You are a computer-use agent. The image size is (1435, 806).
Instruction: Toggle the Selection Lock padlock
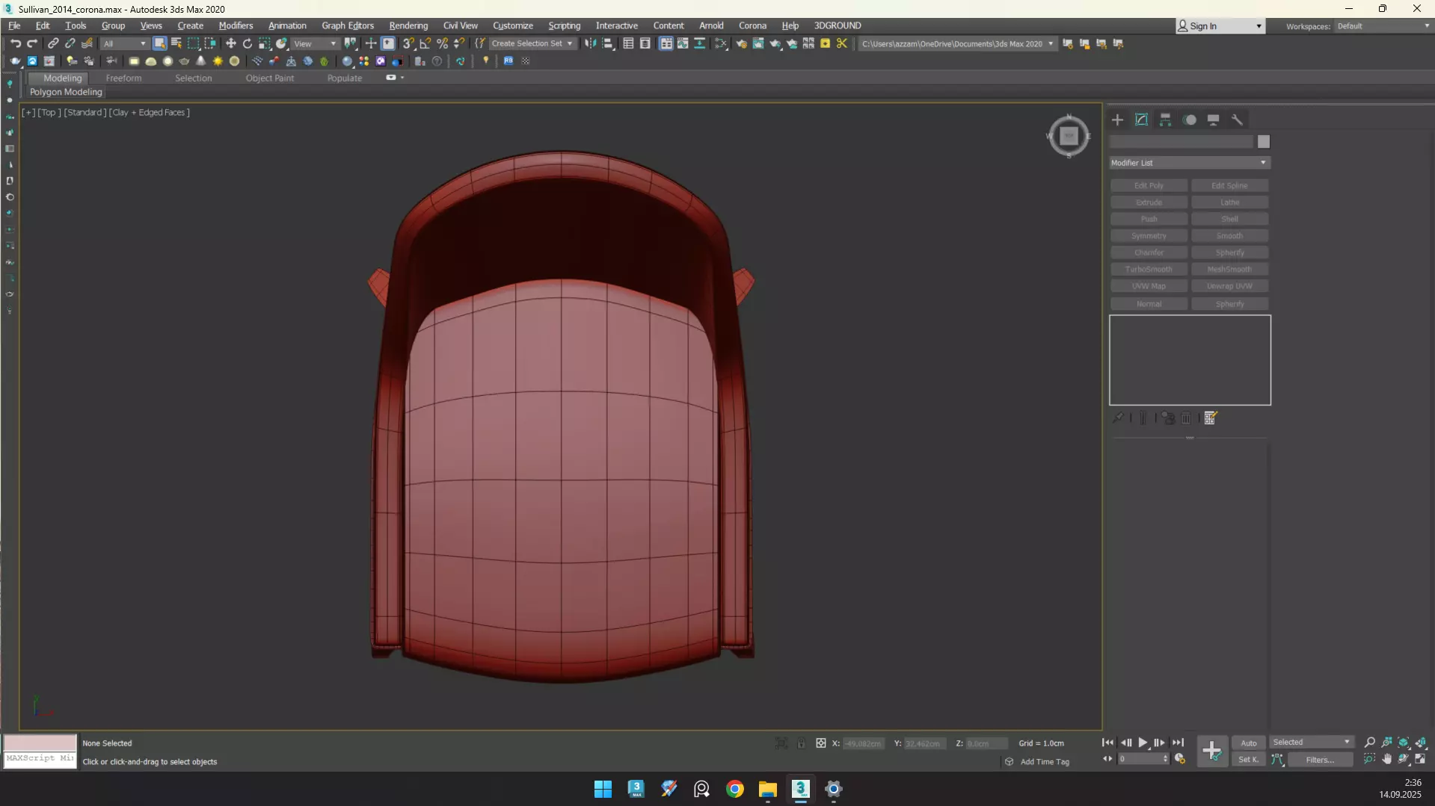pos(801,743)
